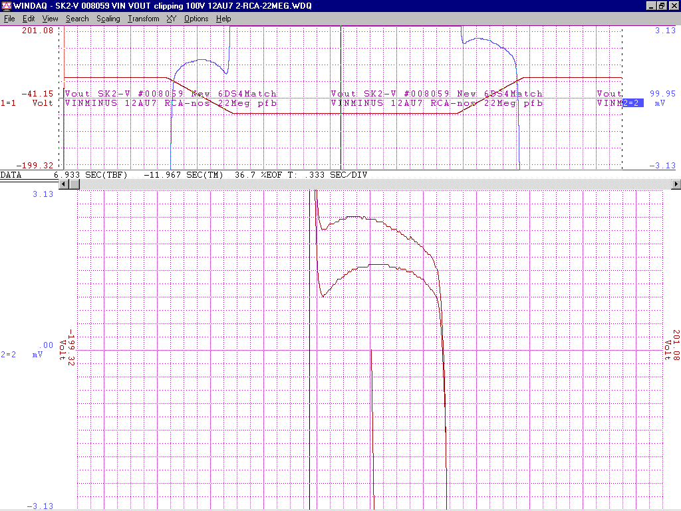Click the right scroll arrow of waveform scrollbar

click(x=676, y=184)
